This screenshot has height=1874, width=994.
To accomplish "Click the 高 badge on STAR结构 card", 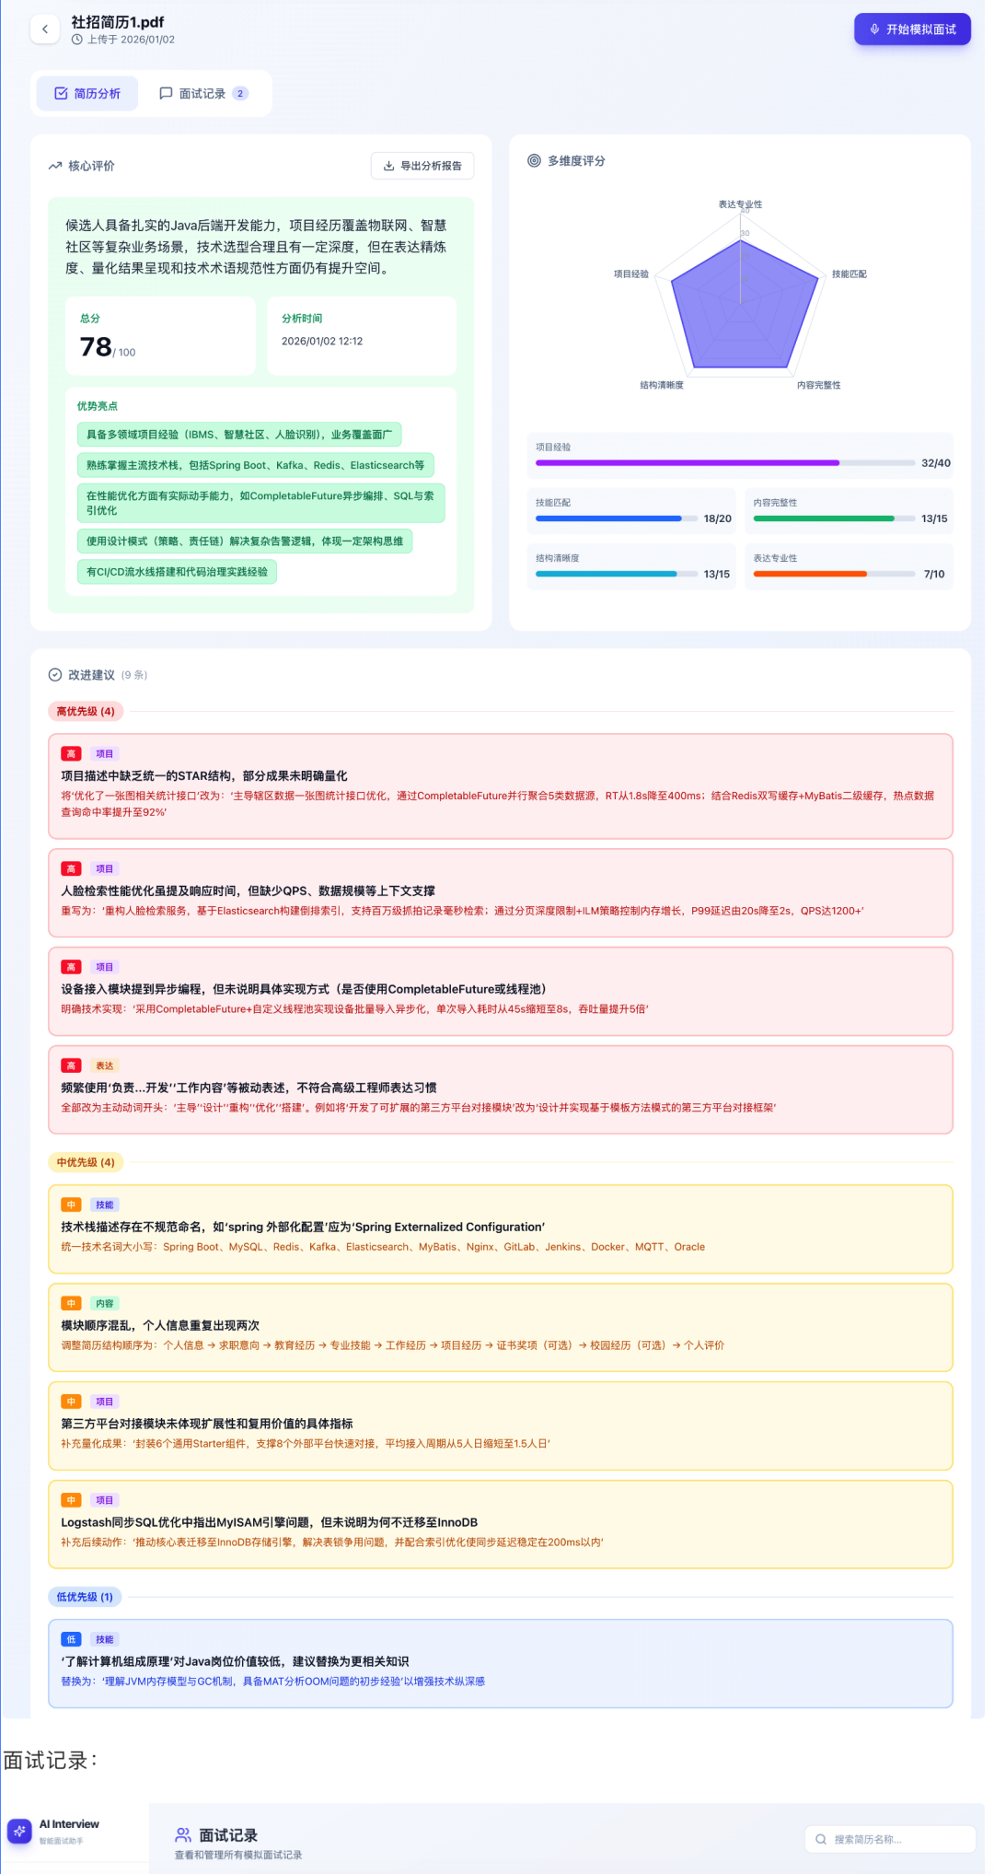I will pyautogui.click(x=71, y=753).
